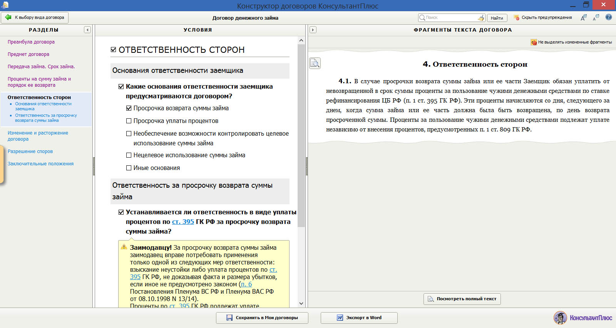This screenshot has width=616, height=328.
Task: Open Передача займа. Срок займа section
Action: [41, 67]
